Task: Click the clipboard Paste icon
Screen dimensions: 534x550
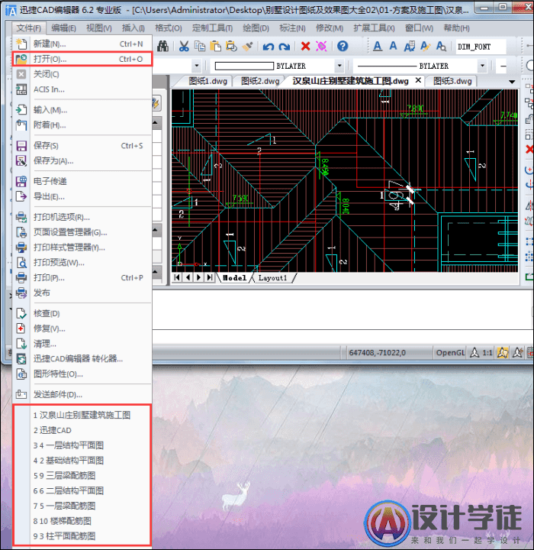Action: pos(215,46)
